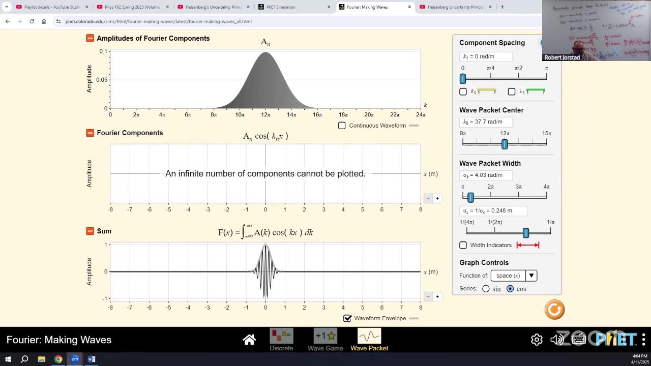Click the Component Spacing slider thumb
The image size is (651, 366).
tap(463, 79)
